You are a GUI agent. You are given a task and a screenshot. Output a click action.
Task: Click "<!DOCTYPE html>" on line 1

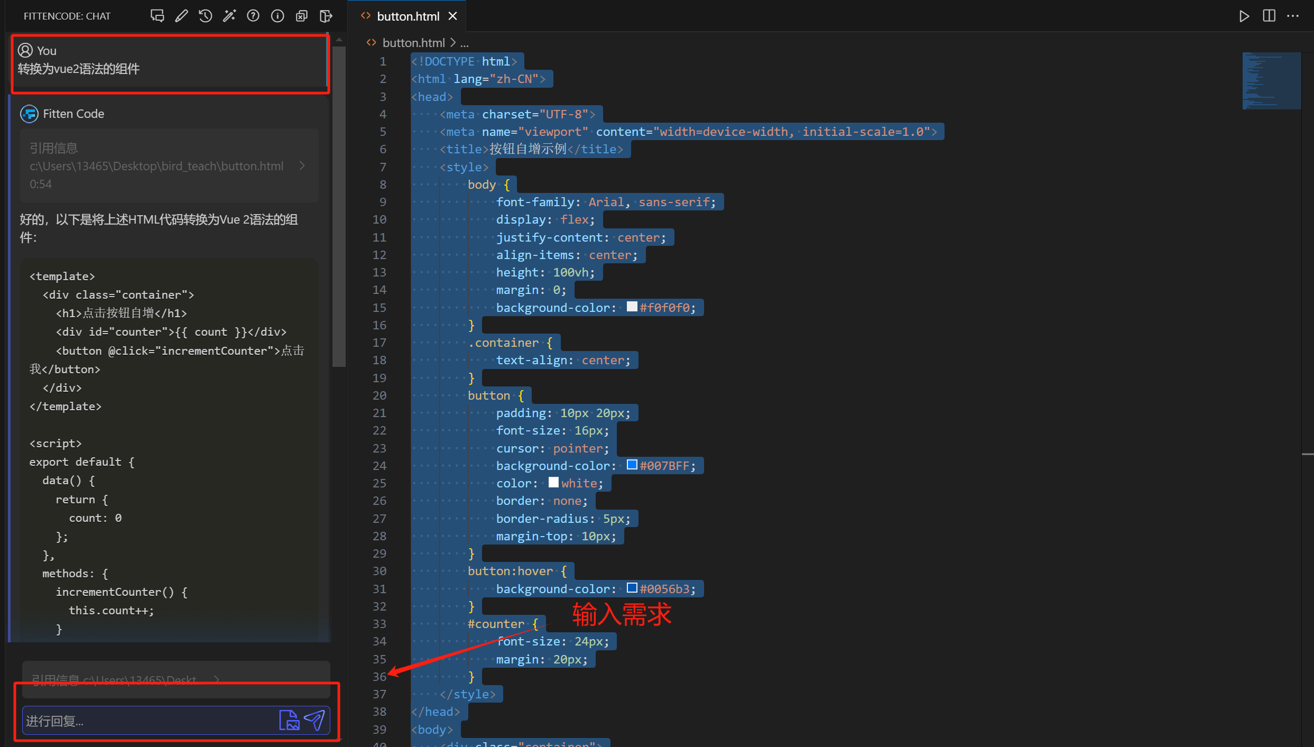tap(464, 61)
